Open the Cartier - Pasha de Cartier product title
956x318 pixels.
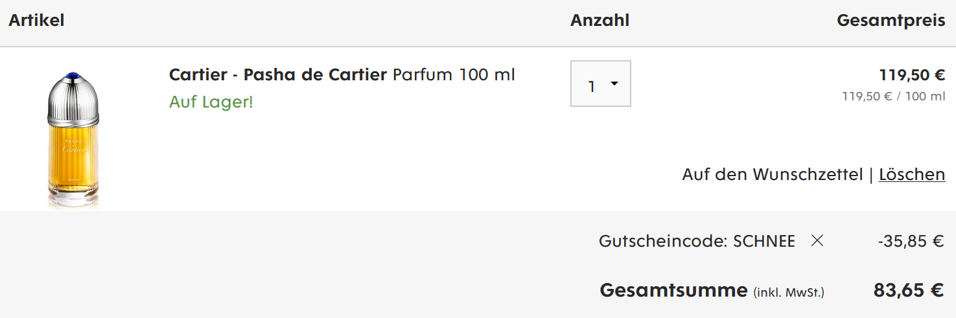click(277, 74)
